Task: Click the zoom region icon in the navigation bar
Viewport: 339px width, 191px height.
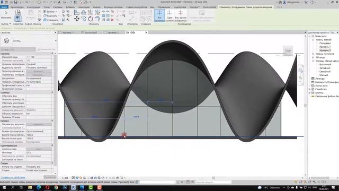Action: (x=301, y=78)
